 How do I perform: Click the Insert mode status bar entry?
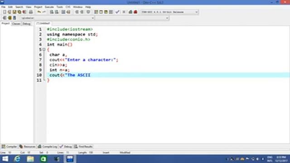(x=106, y=153)
